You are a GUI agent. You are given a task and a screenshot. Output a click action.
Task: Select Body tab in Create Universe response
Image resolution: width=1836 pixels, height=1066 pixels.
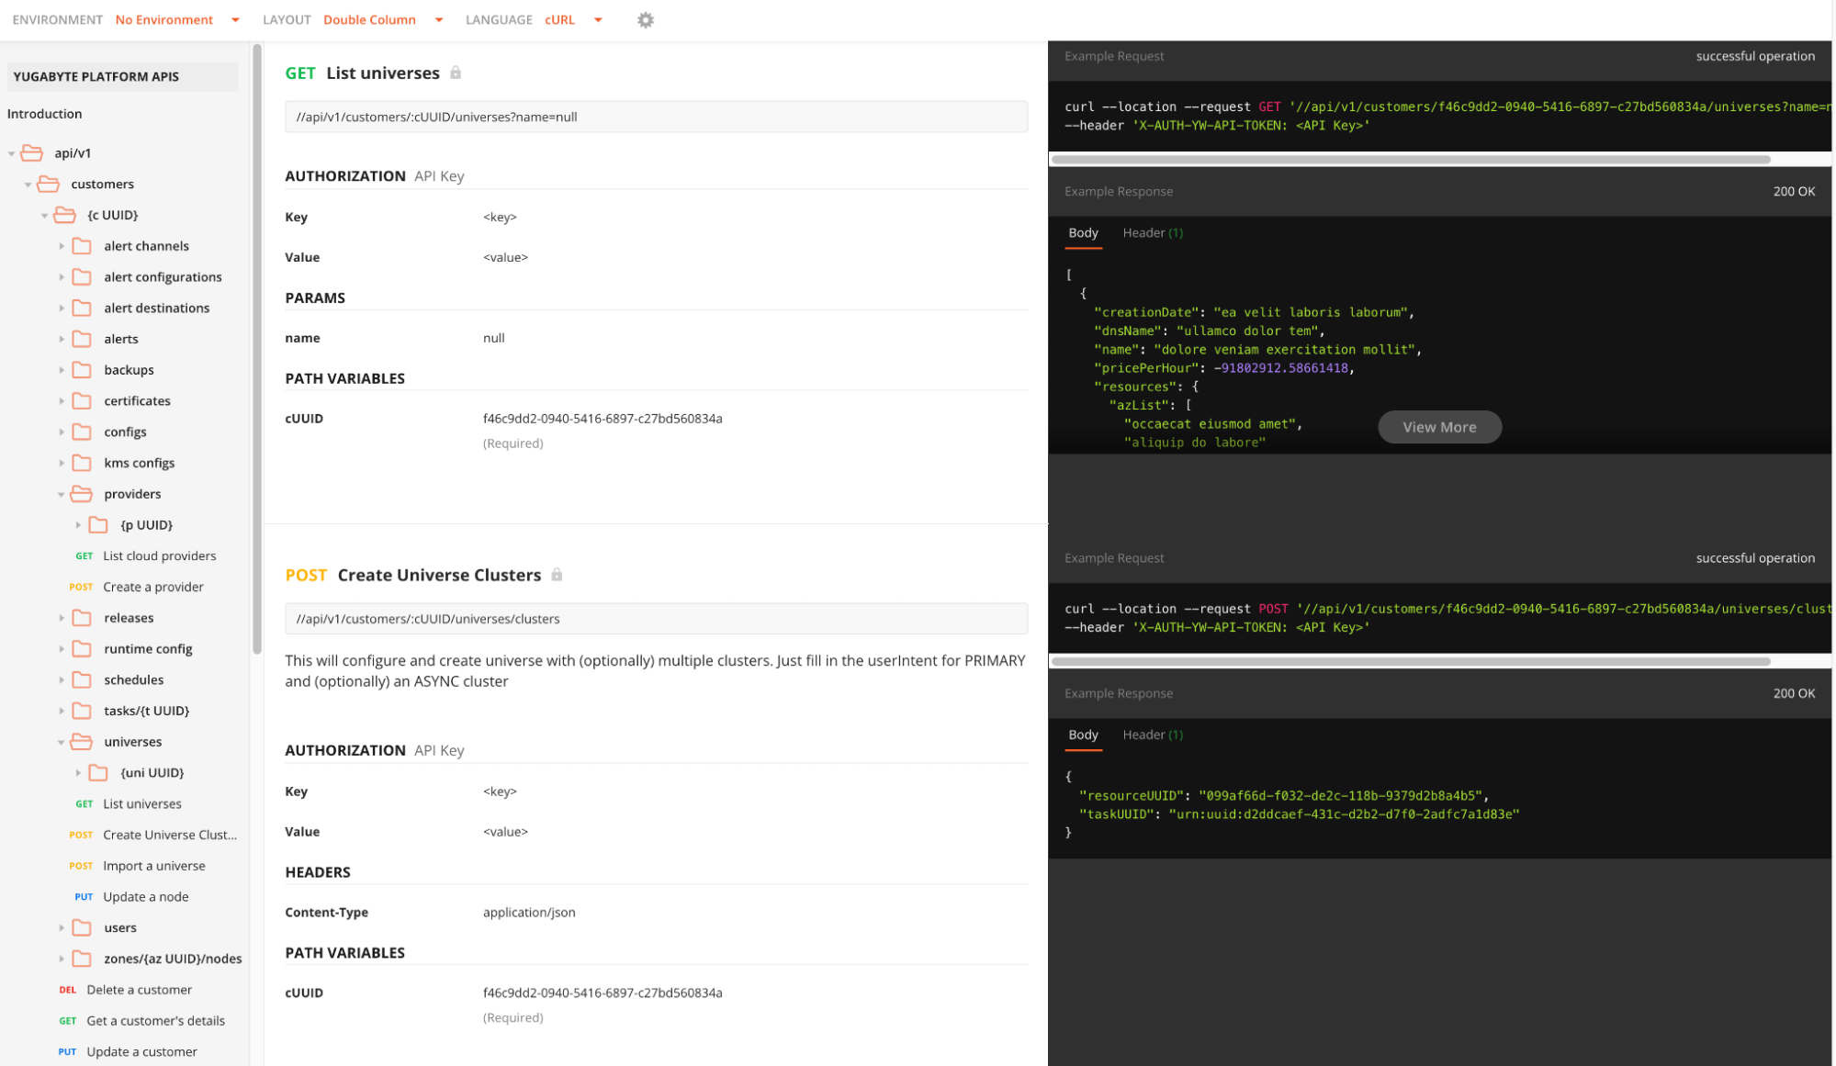click(x=1083, y=735)
